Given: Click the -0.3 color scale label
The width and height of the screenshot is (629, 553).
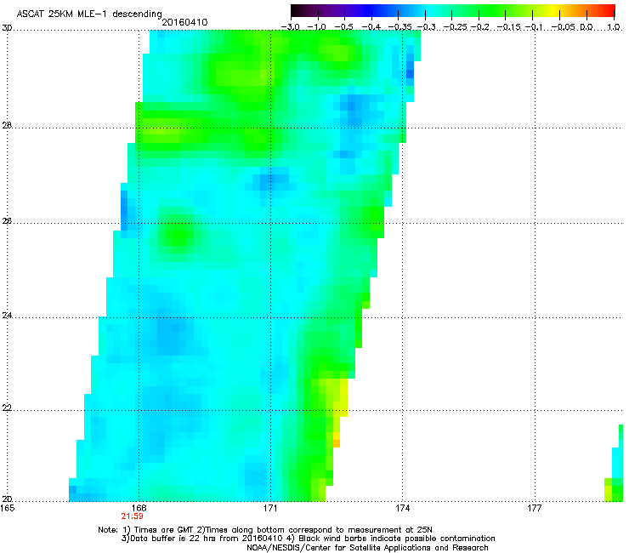Looking at the screenshot, I should tap(427, 27).
